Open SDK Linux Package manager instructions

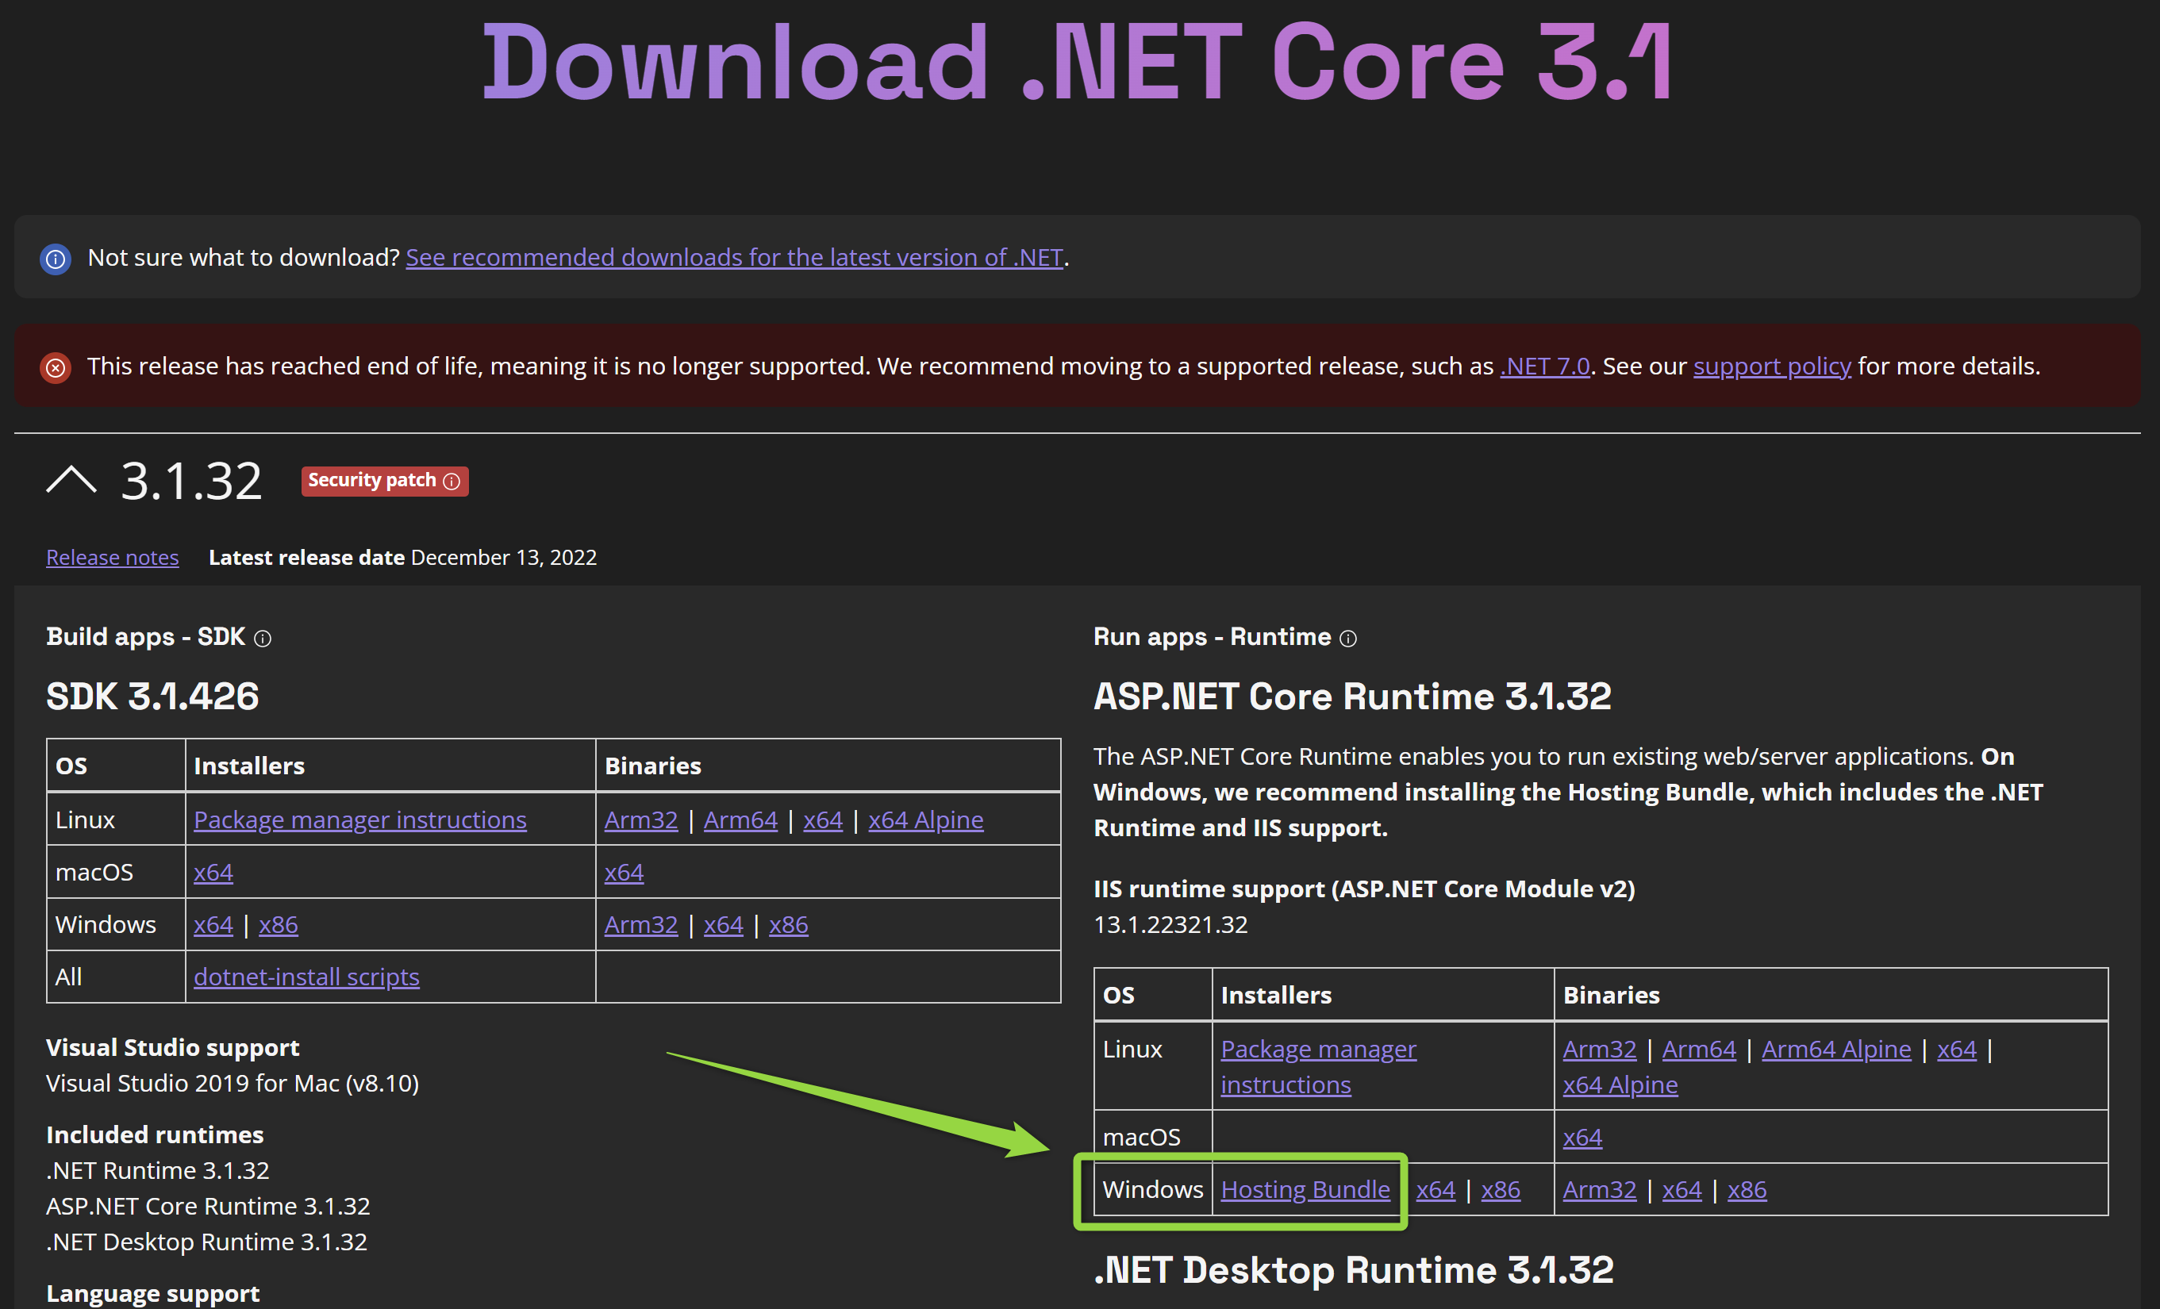tap(359, 820)
